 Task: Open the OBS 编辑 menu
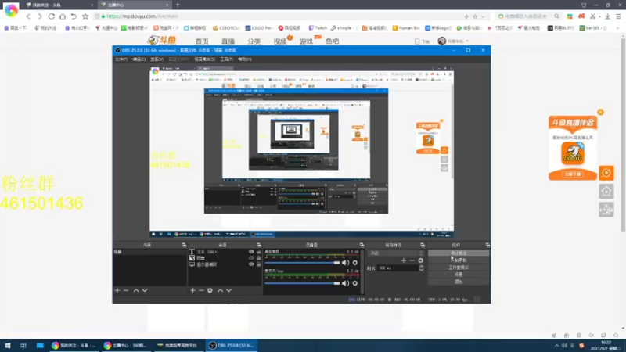point(139,59)
